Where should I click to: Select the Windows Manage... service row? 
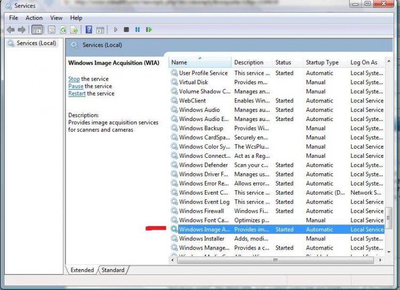(277, 247)
